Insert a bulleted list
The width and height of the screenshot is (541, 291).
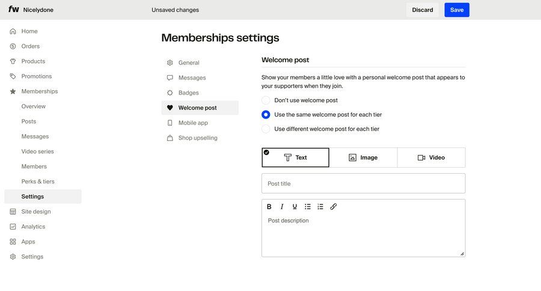(x=307, y=206)
